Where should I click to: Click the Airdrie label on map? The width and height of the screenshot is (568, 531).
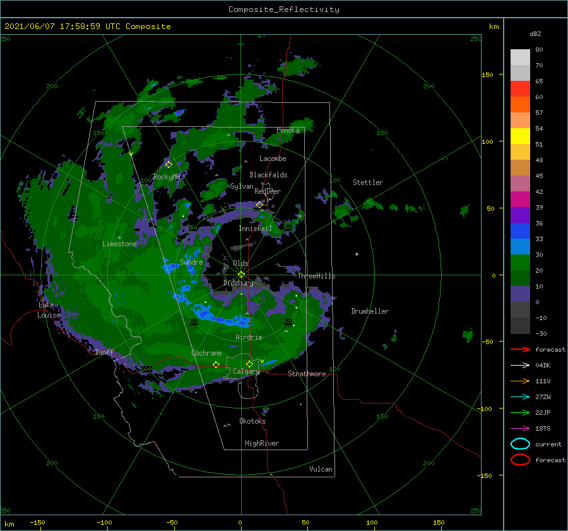[x=249, y=337]
